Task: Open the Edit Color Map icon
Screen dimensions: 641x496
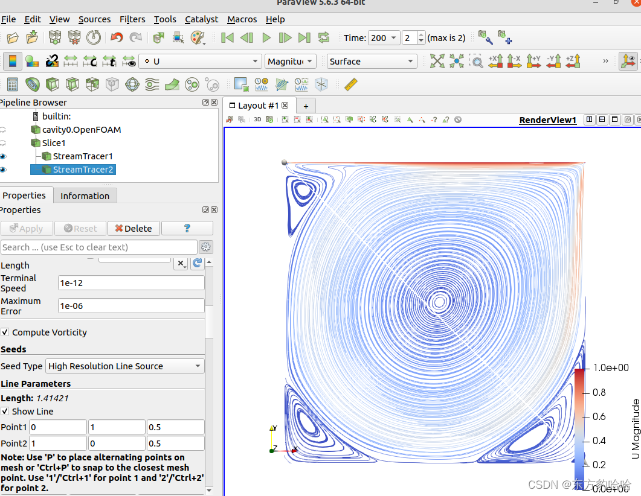Action: pos(32,61)
